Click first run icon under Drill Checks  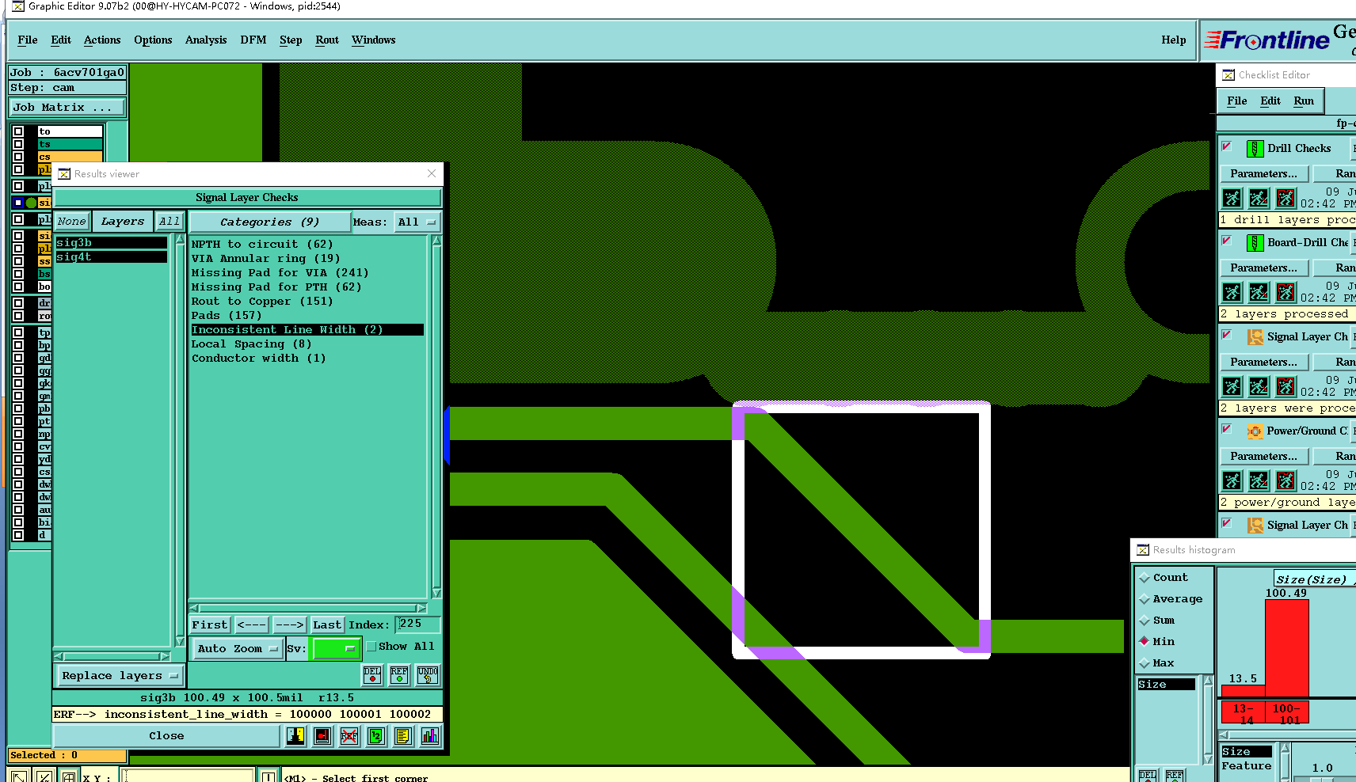click(1232, 198)
